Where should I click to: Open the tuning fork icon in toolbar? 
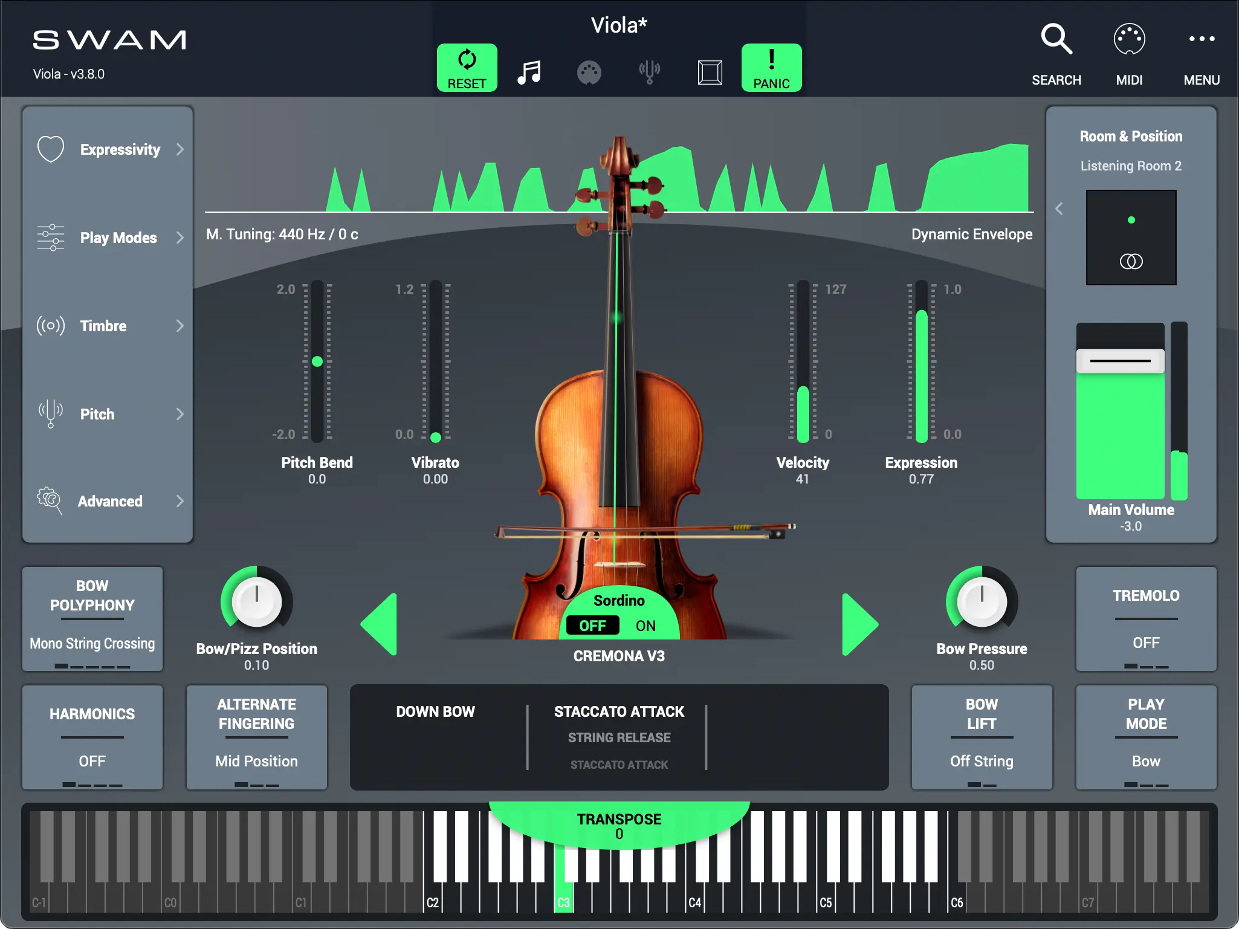pos(649,73)
